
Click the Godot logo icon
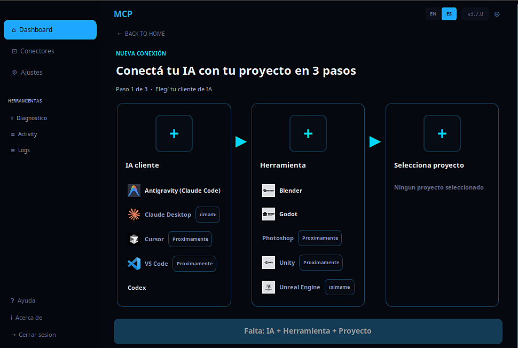(268, 214)
